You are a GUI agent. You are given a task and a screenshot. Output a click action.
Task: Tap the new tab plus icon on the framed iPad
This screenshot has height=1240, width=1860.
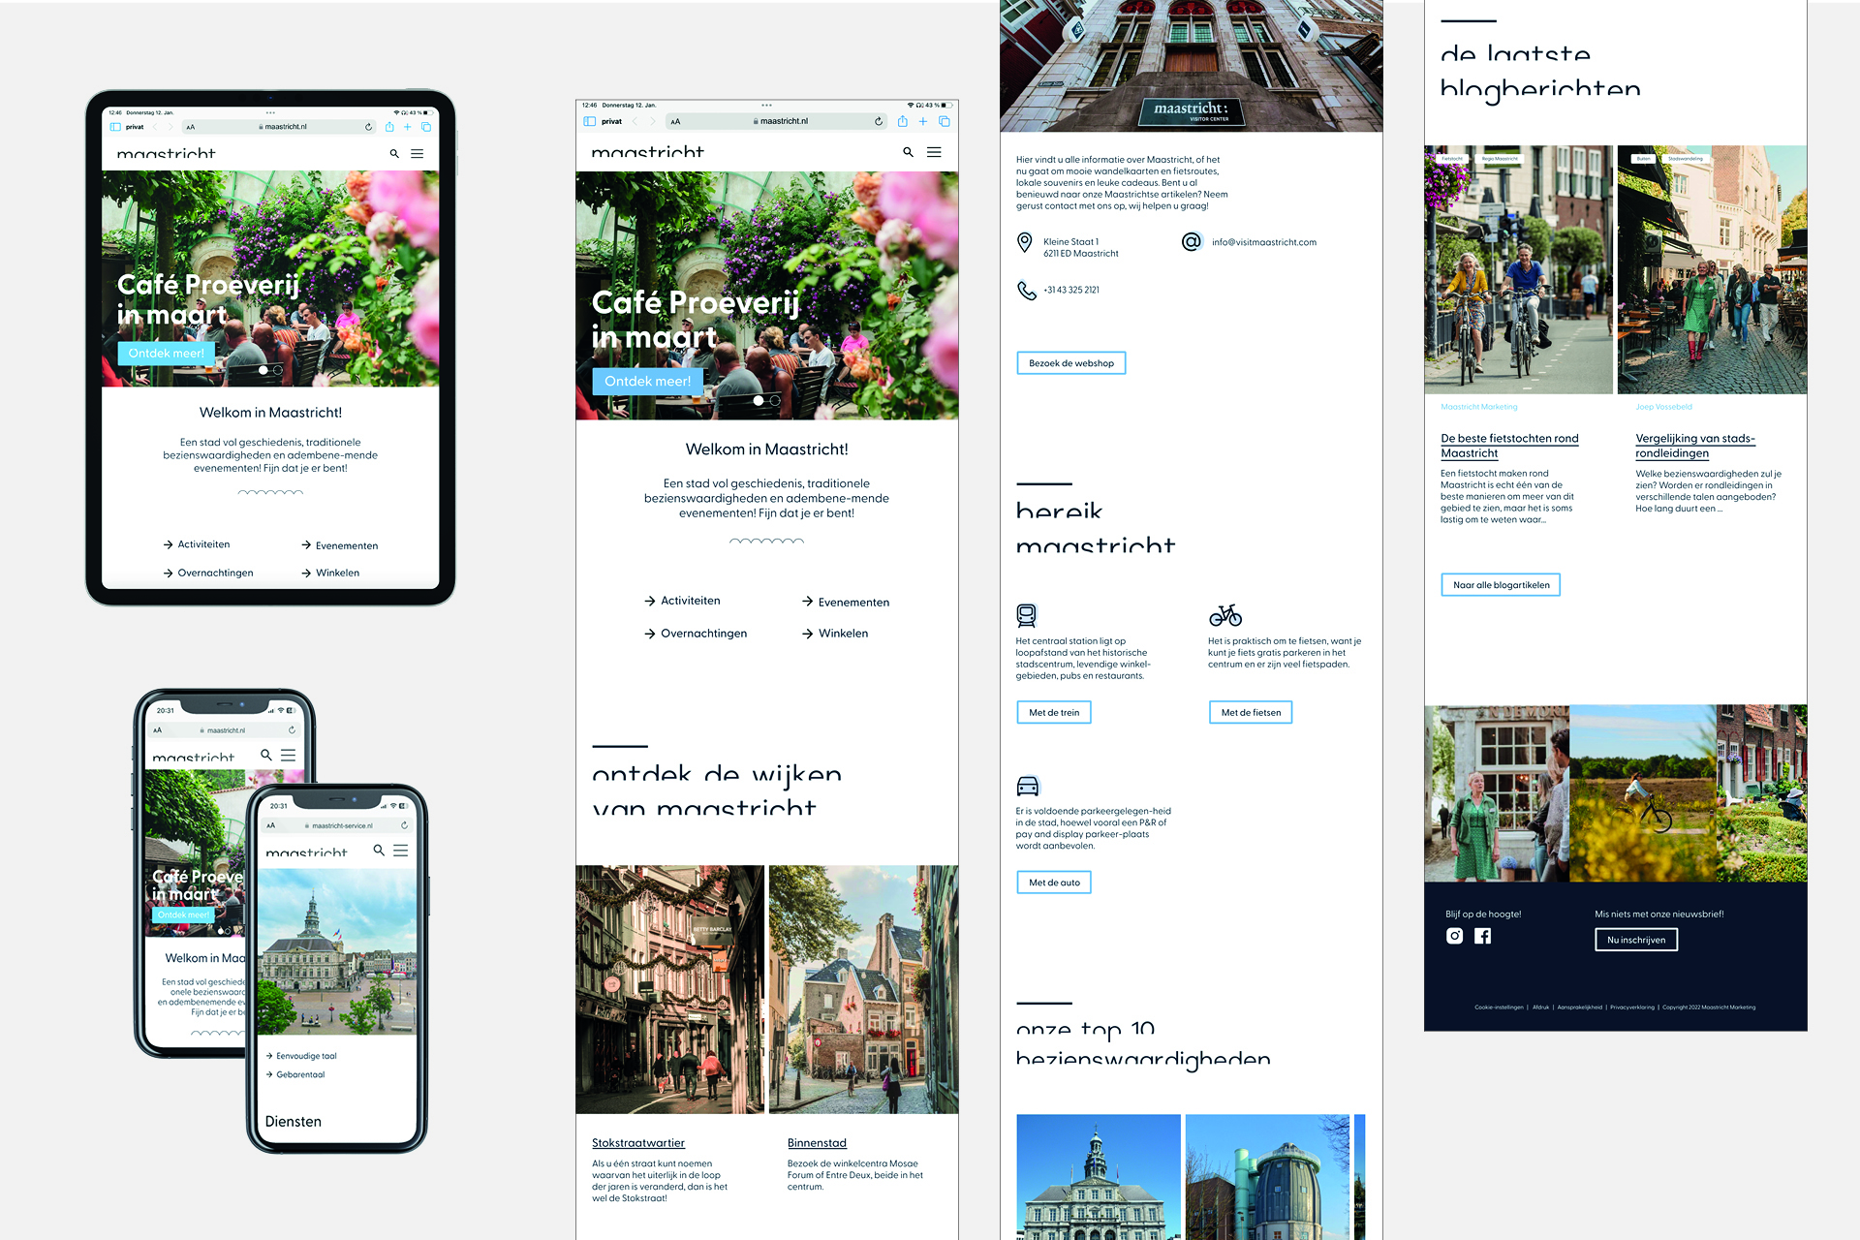(408, 127)
